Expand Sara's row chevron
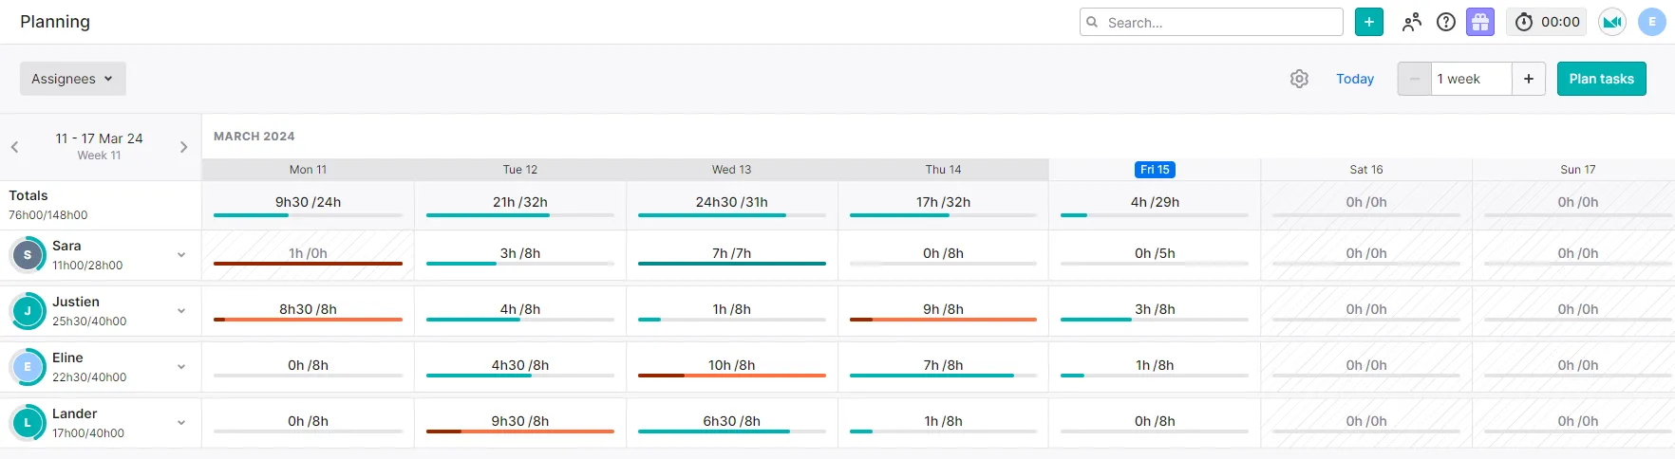1675x459 pixels. point(181,255)
